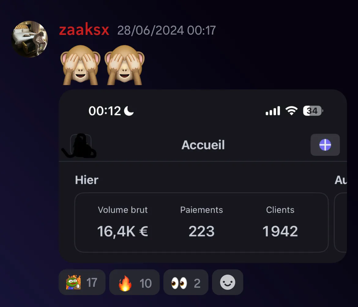Click the Volume brut 16,4K € value

(123, 231)
